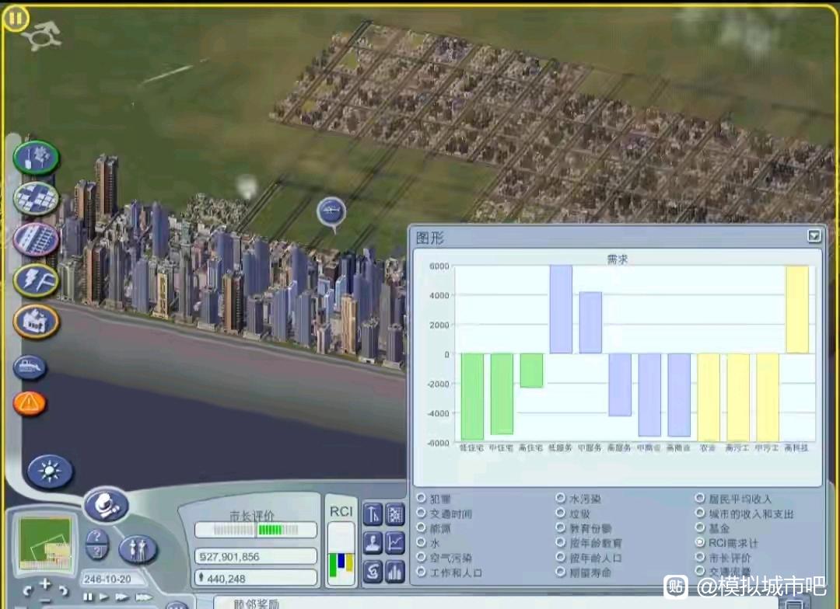Viewport: 840px width, 609px height.
Task: Click the orange emergency warning icon
Action: [x=30, y=402]
